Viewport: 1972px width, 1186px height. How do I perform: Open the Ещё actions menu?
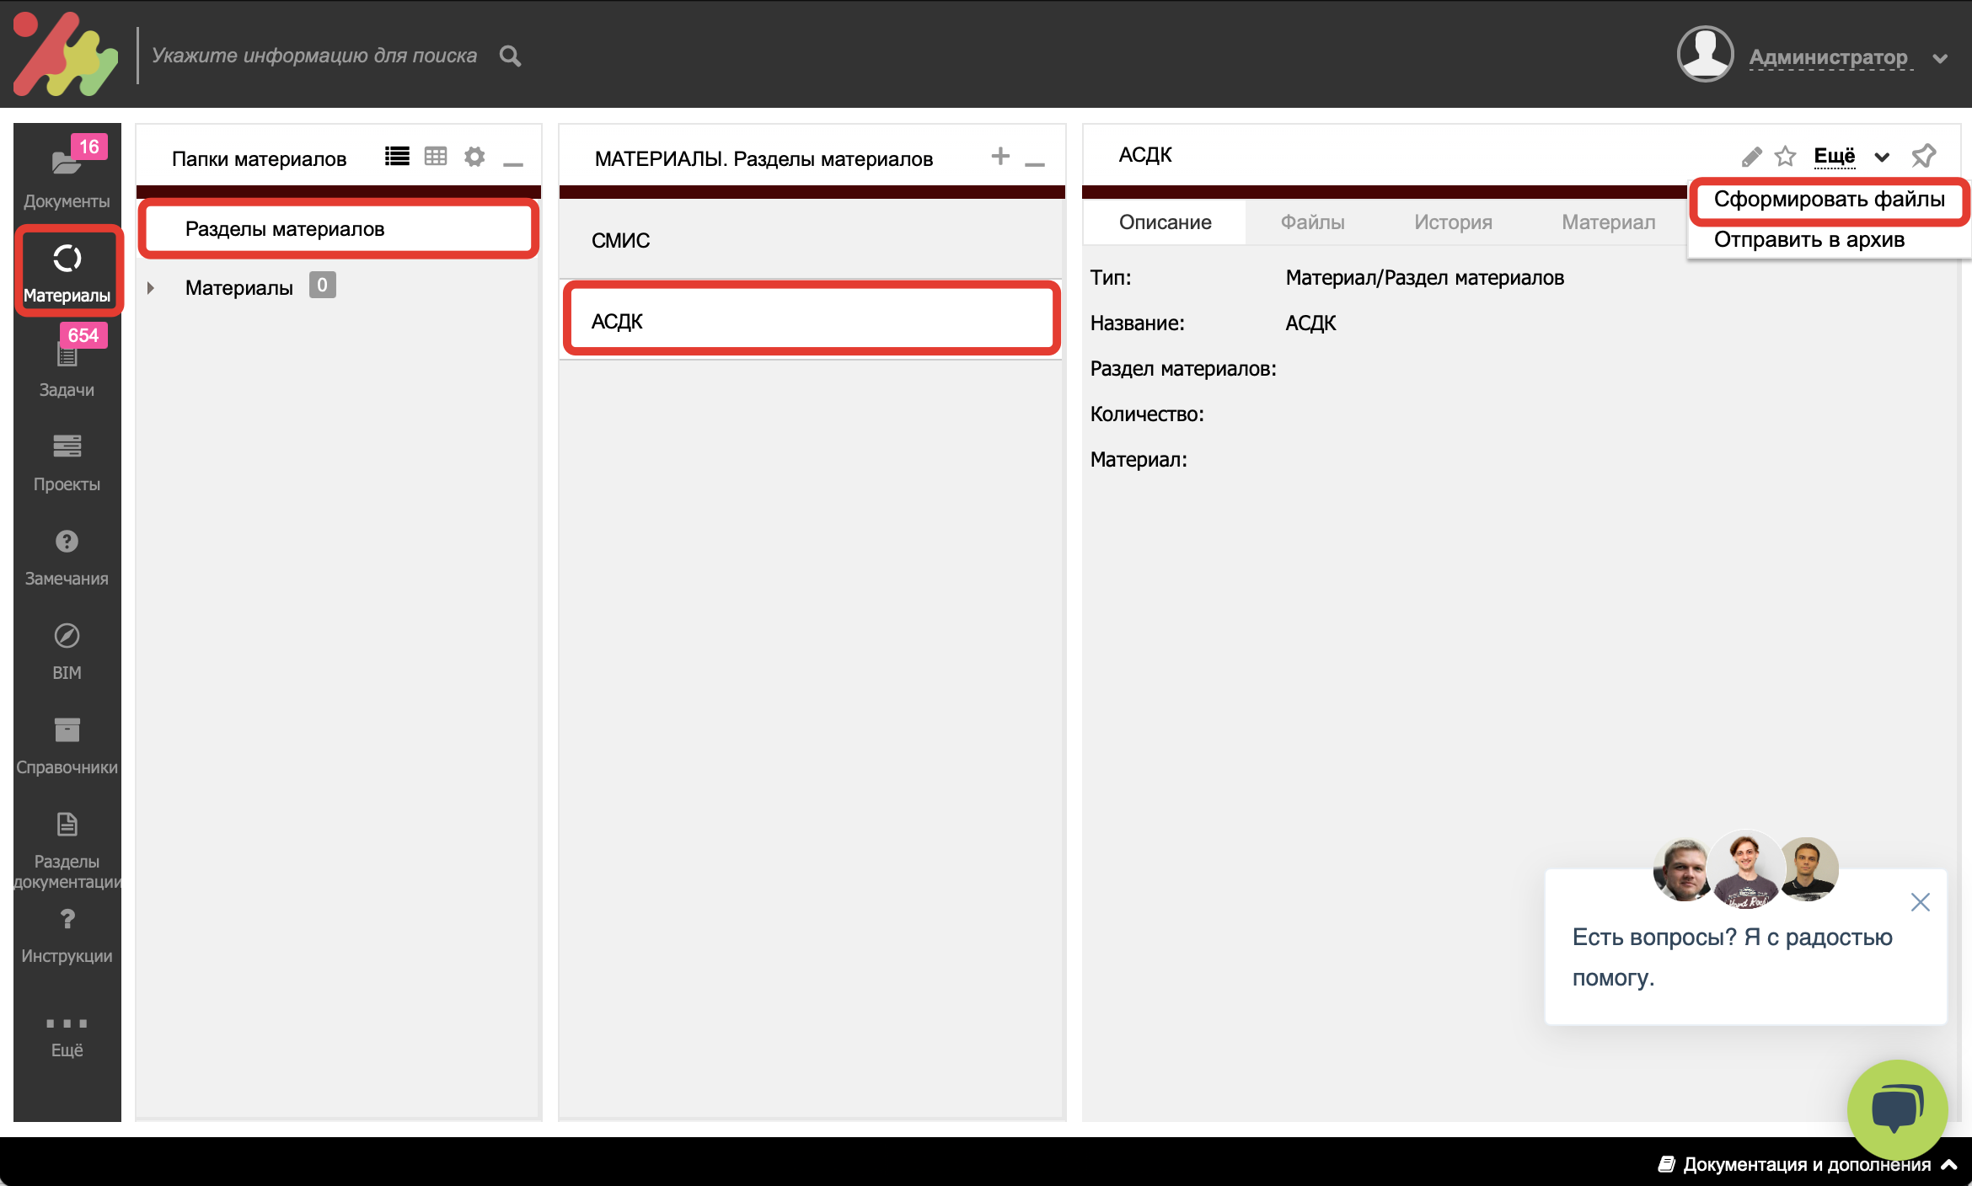(x=1835, y=156)
